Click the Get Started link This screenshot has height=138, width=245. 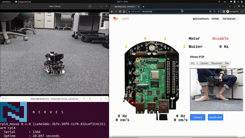coord(230,19)
